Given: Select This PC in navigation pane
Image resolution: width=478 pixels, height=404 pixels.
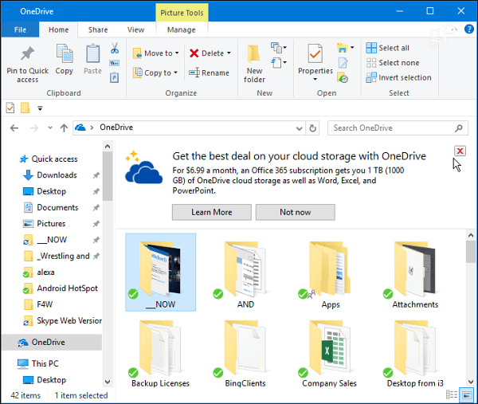Looking at the screenshot, I should (x=45, y=363).
